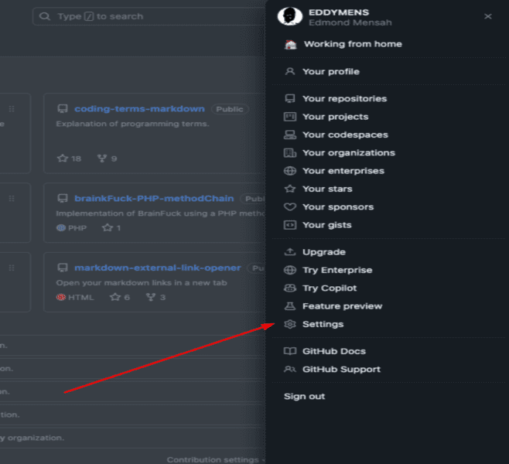The width and height of the screenshot is (509, 464).
Task: Click "Explanation of programming terms." description
Action: click(x=132, y=124)
